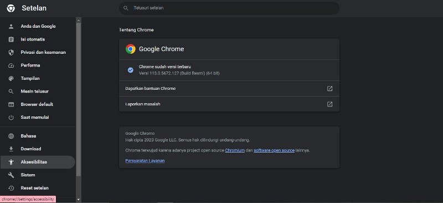Click the Dapatkan bantuan Chrome row
443x203 pixels.
(229, 89)
